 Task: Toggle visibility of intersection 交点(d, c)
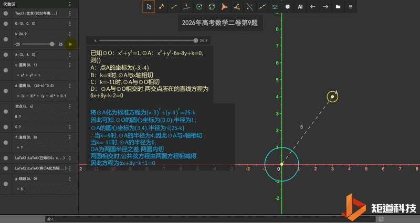(x=6, y=111)
